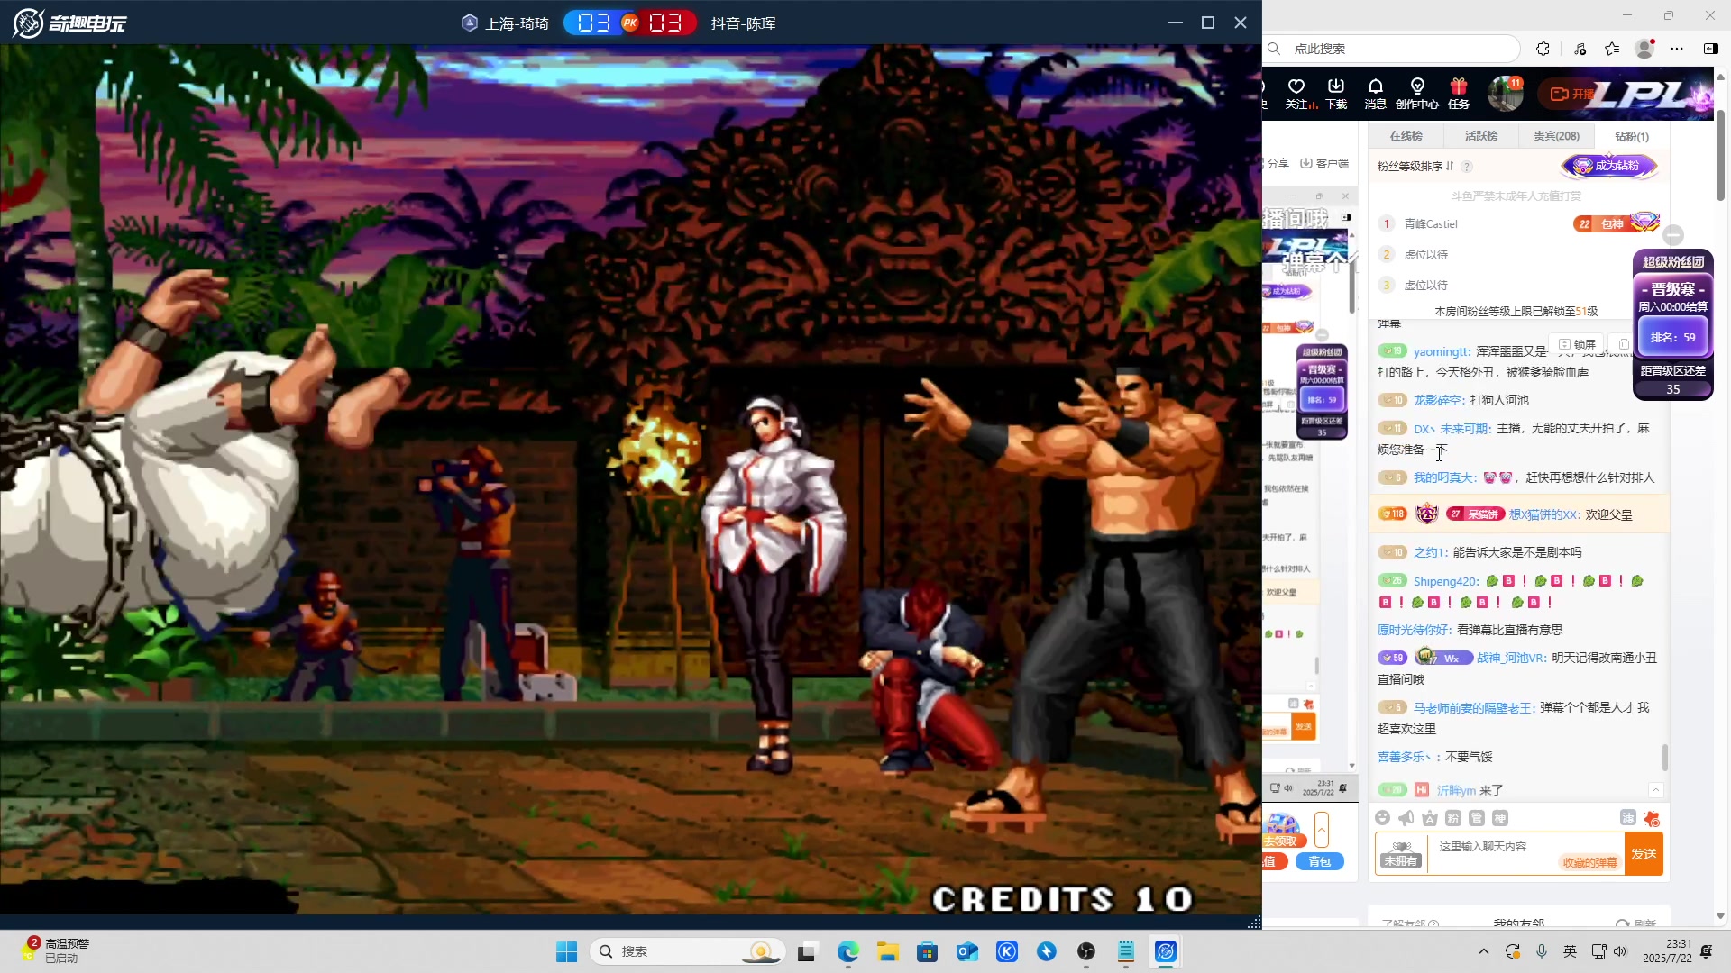1731x973 pixels.
Task: Toggle the 粉丝等级排序 sort order
Action: [1415, 166]
